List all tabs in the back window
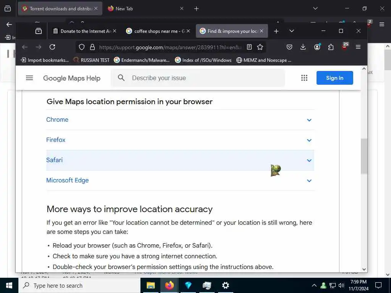Screen dimensions: 391x293 pos(315,8)
